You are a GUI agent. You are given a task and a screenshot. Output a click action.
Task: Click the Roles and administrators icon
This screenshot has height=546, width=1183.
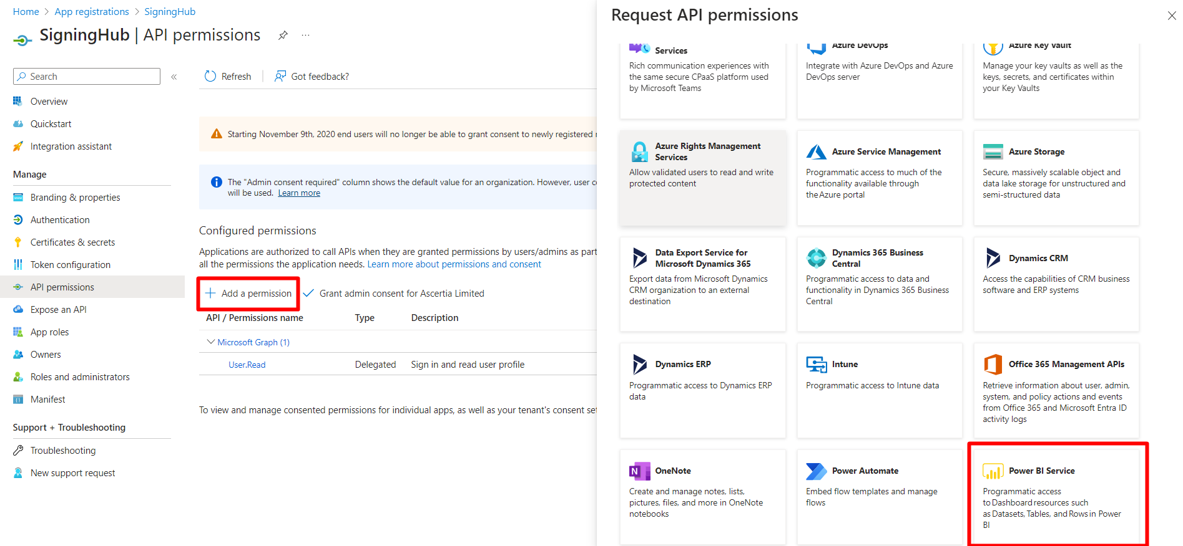point(18,376)
